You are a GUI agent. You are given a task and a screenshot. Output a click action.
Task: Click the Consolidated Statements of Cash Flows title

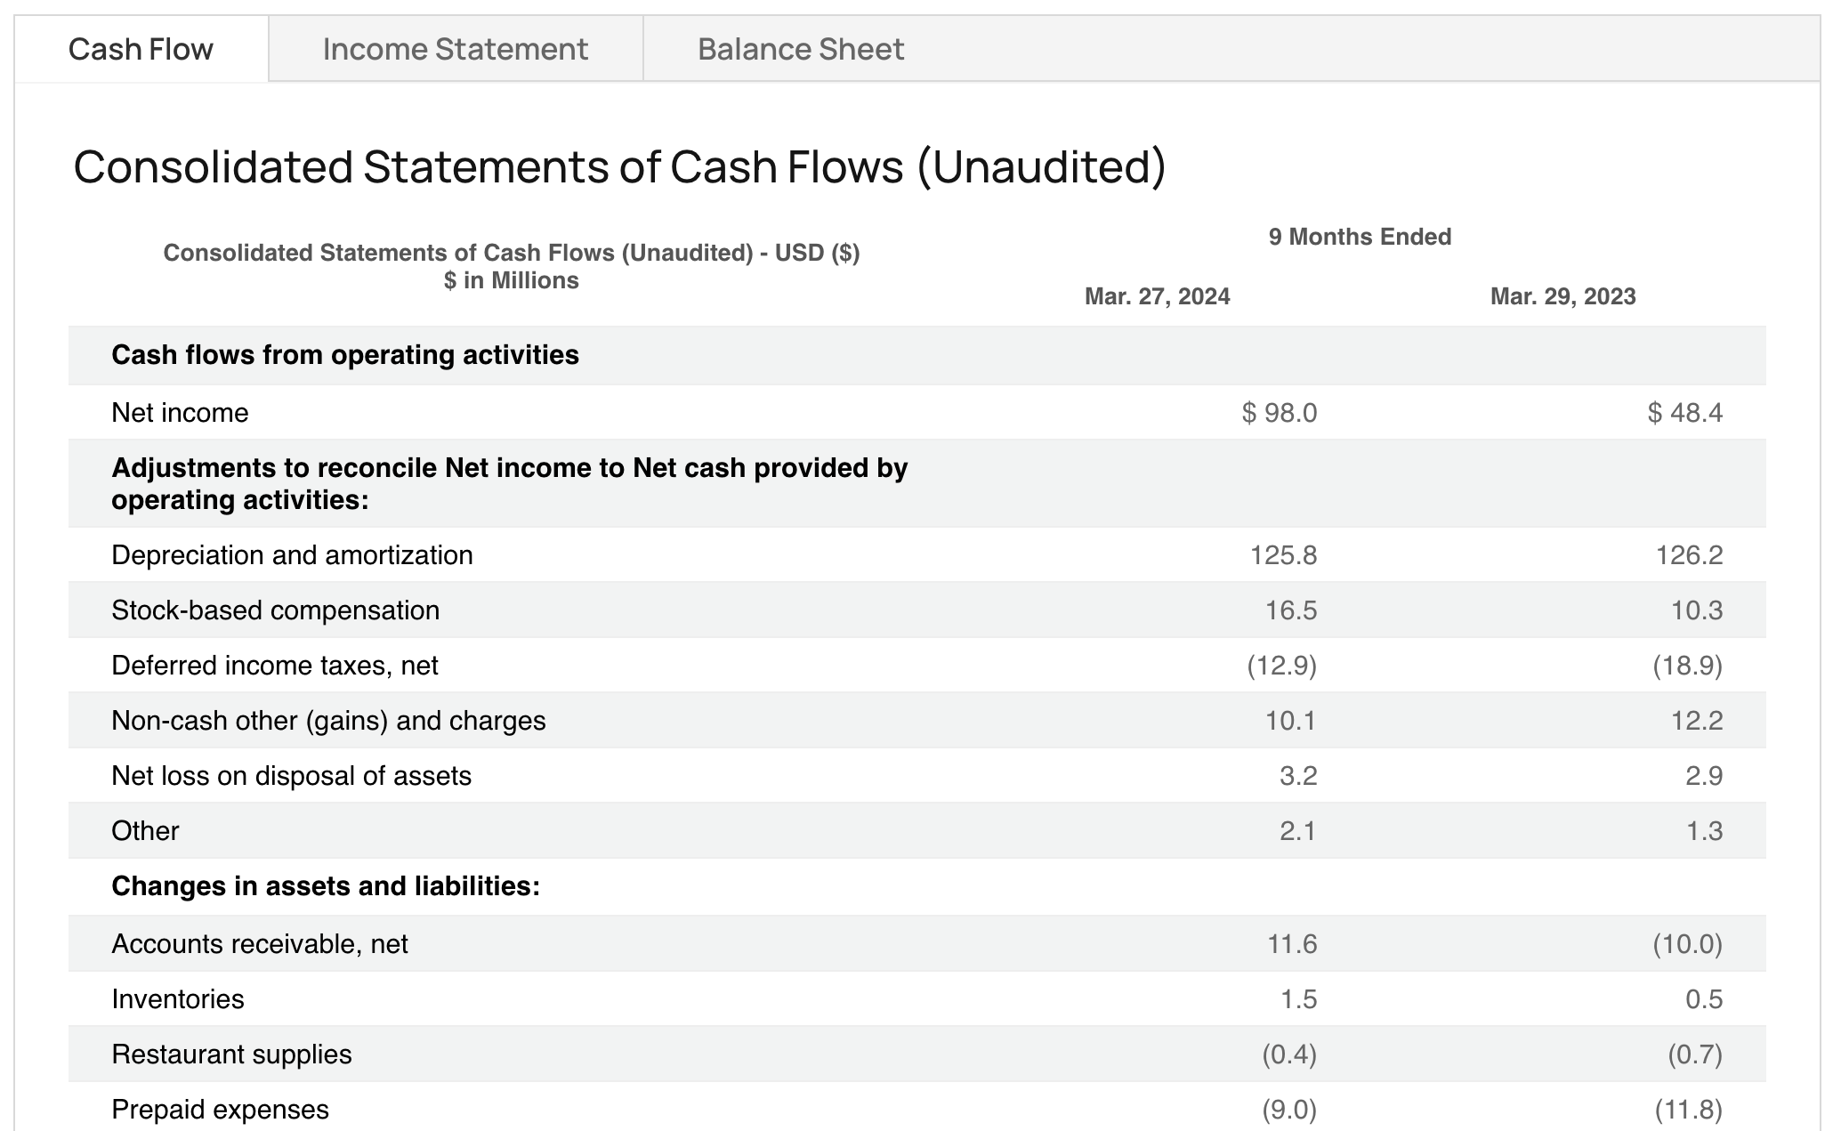(618, 166)
